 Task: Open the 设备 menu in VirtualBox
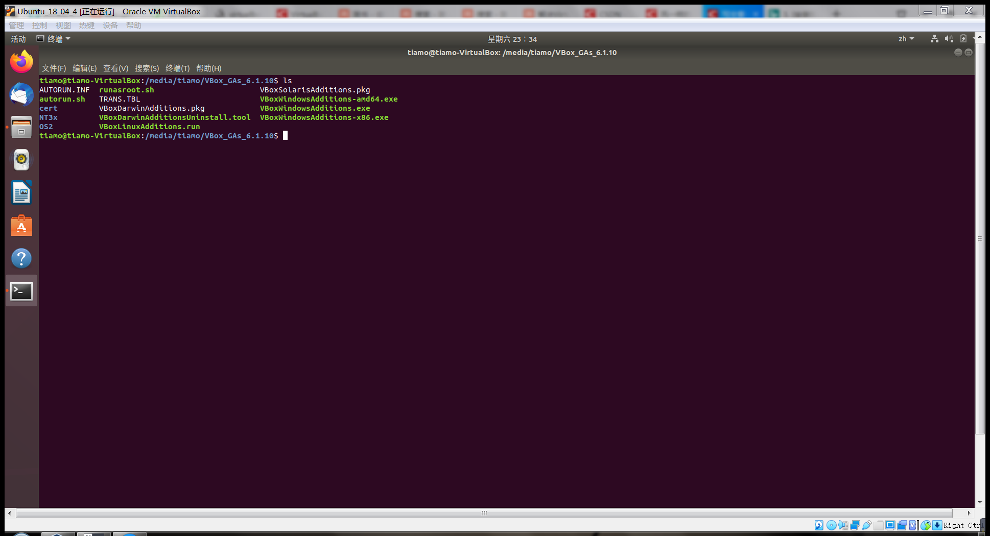pyautogui.click(x=110, y=25)
